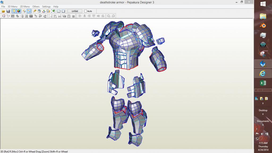Toggle the folded paper model view icon
272x153 pixels.
point(24,11)
